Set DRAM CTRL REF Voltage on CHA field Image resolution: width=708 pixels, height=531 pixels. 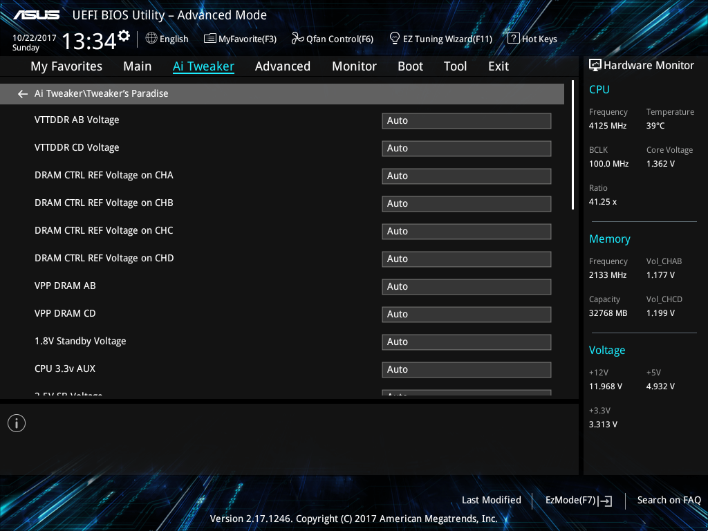pos(467,176)
